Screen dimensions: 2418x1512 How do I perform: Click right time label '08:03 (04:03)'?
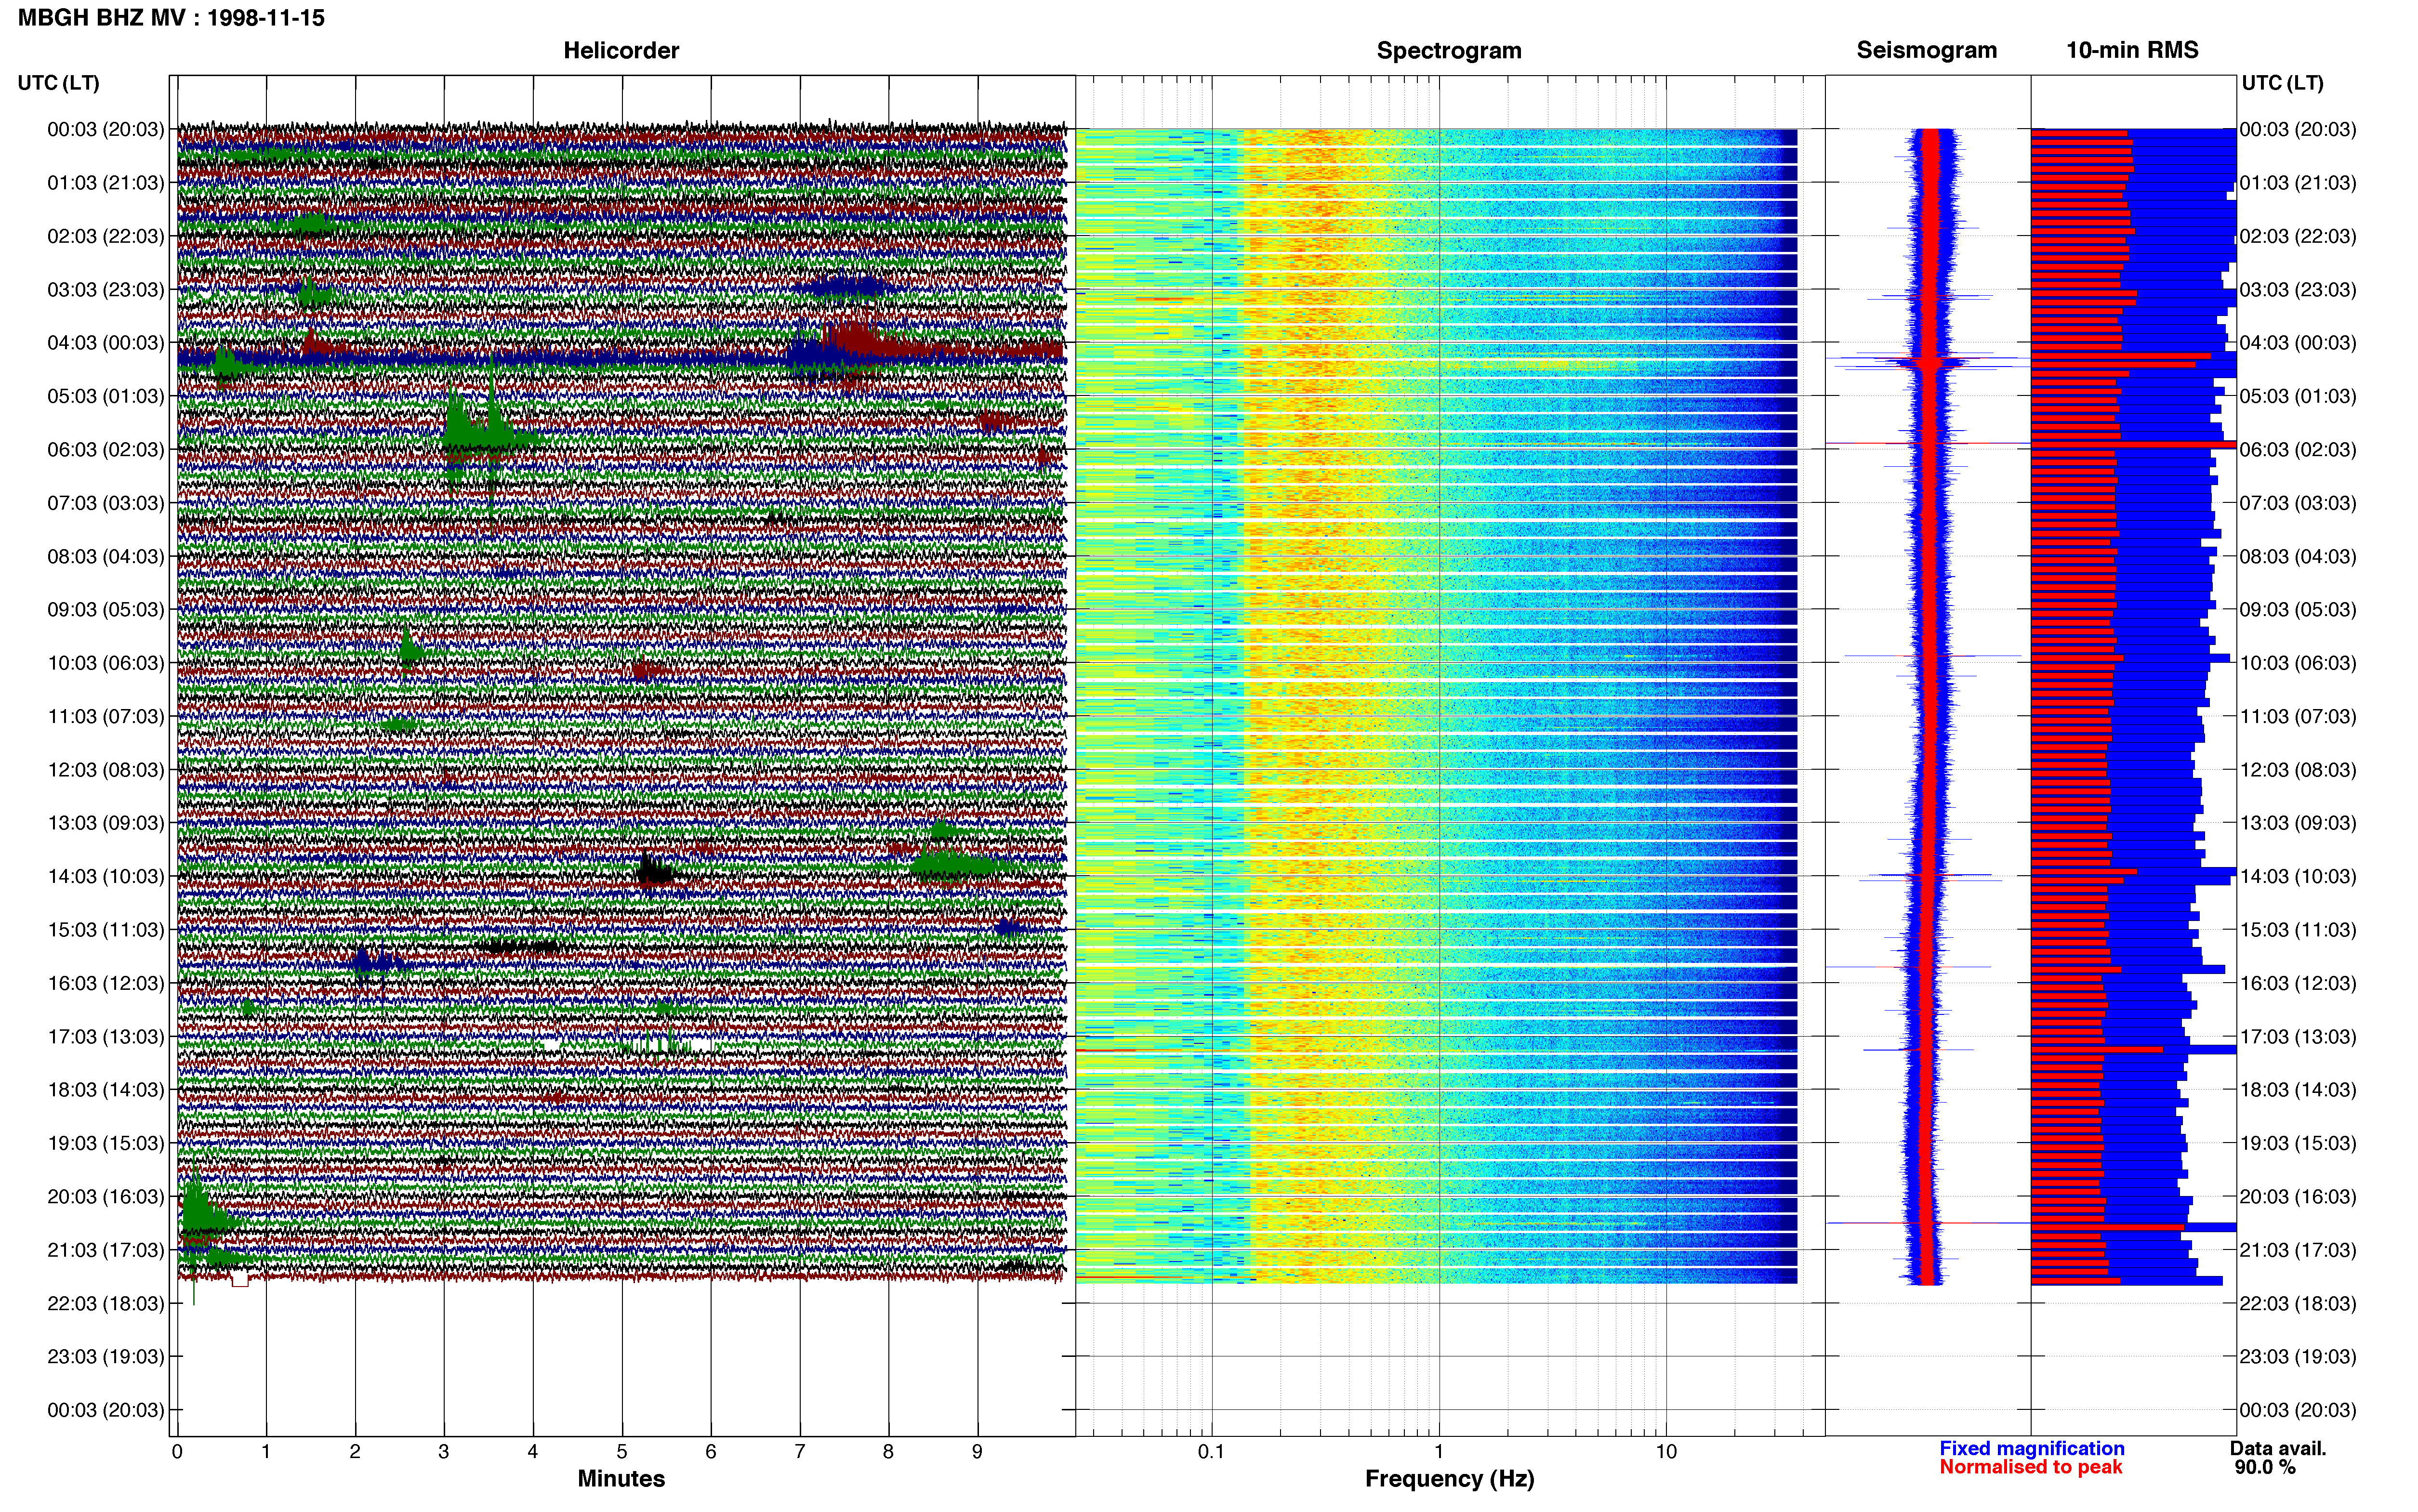click(x=2298, y=557)
